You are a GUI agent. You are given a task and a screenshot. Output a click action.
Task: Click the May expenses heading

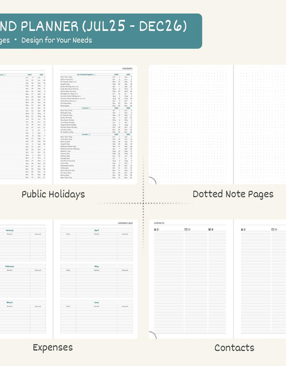(x=97, y=266)
